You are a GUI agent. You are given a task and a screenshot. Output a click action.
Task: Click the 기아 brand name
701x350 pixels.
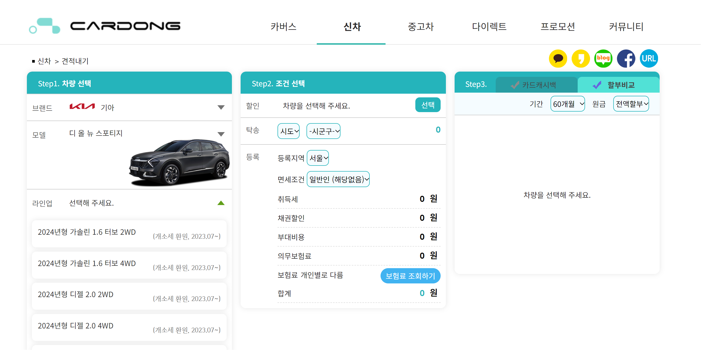(x=107, y=108)
